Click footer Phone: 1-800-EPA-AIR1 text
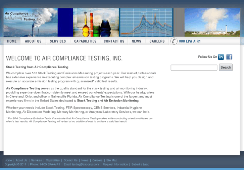The width and height of the screenshot is (244, 183). point(45,164)
